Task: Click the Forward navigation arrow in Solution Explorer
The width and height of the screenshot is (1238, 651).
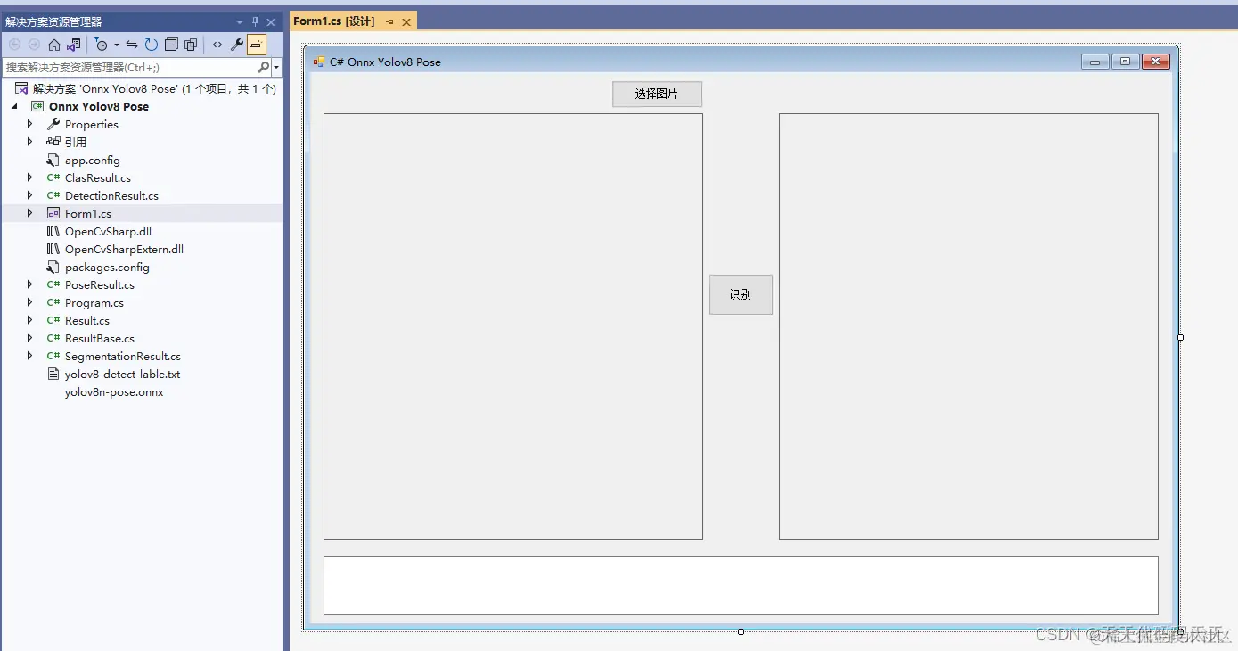Action: click(x=34, y=45)
